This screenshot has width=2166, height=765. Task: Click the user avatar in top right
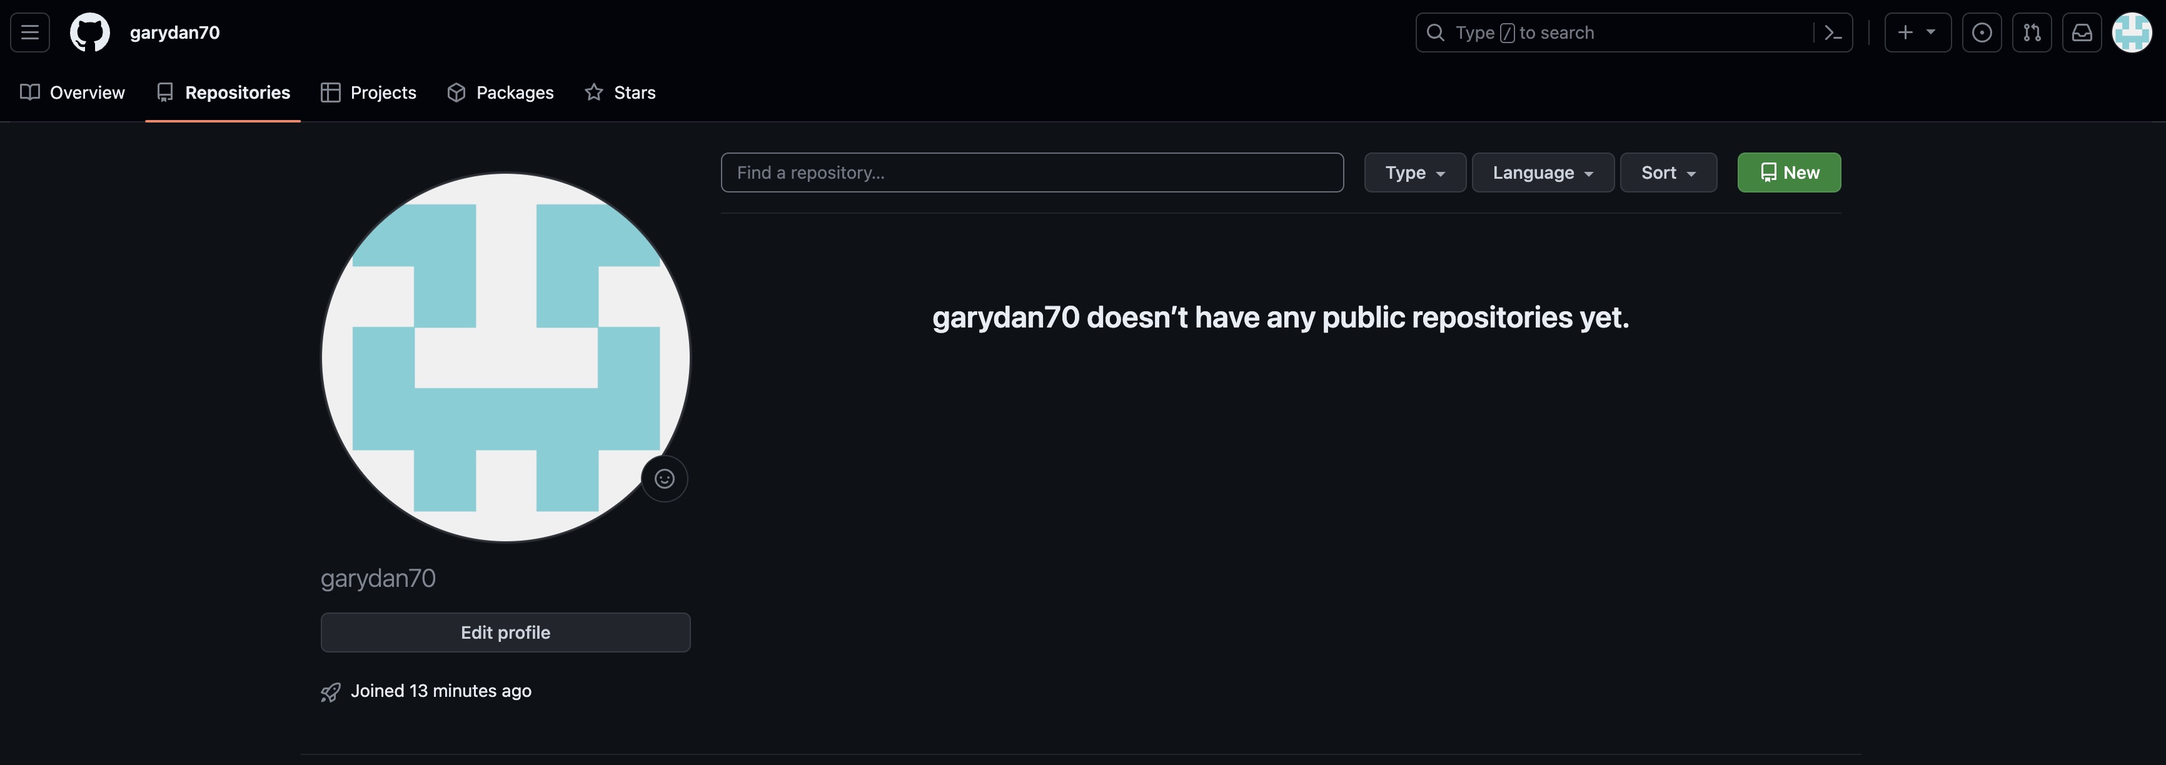tap(2132, 32)
